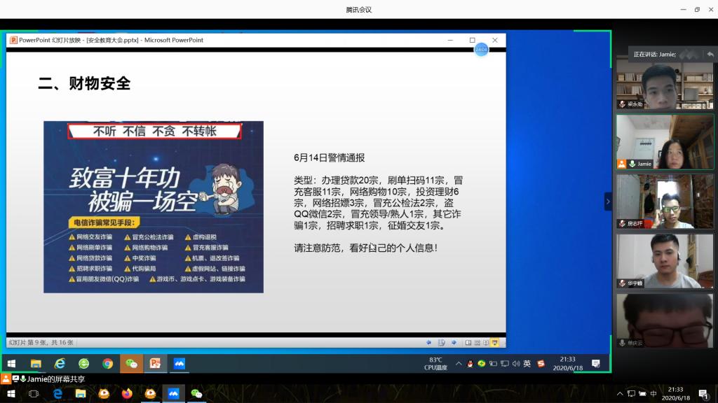Go to previous slide using status bar arrow
Image resolution: width=718 pixels, height=403 pixels.
click(429, 342)
